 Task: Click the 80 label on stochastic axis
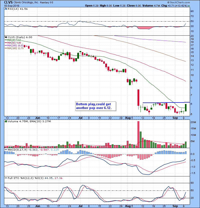pyautogui.click(x=192, y=183)
